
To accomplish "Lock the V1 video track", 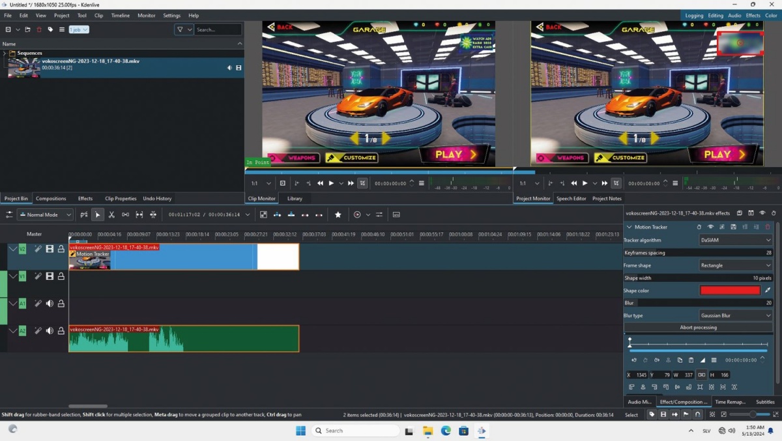I will tap(61, 276).
